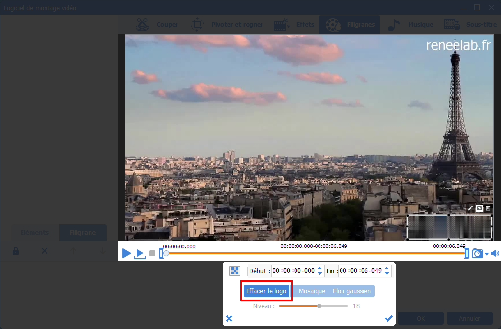Mute the audio with speaker icon
This screenshot has height=329, width=501.
pos(495,253)
